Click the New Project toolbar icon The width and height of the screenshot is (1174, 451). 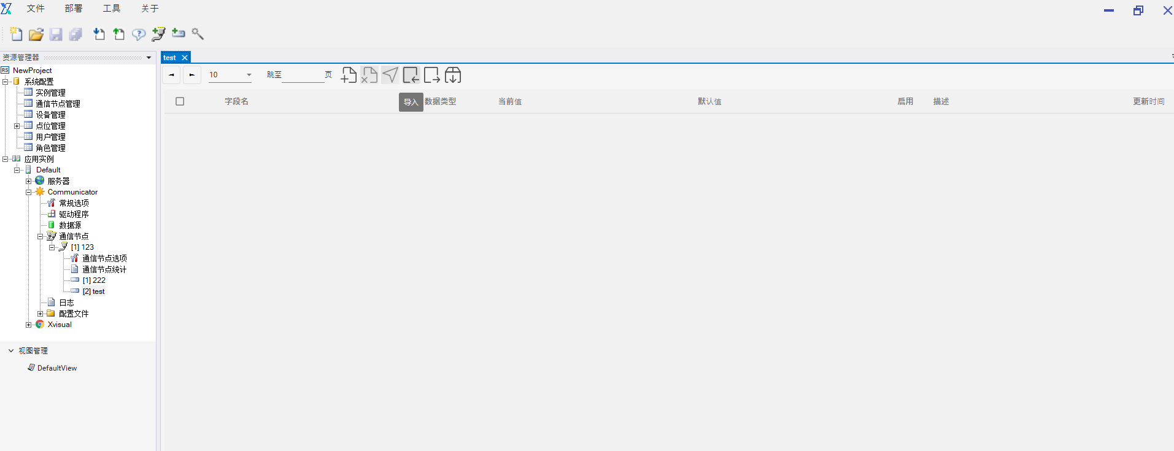(17, 34)
